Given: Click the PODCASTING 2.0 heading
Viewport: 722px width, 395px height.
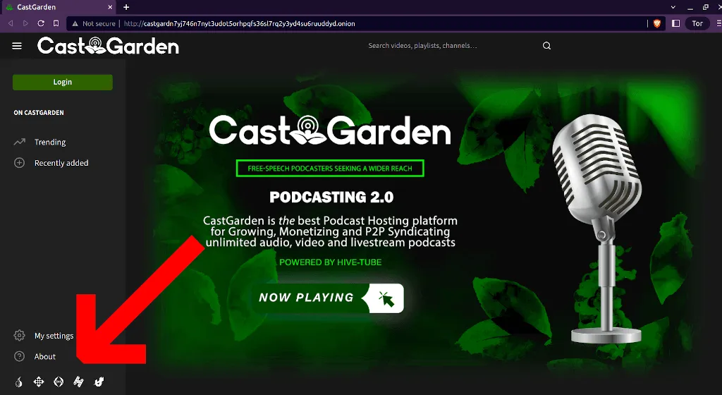Looking at the screenshot, I should pos(331,197).
